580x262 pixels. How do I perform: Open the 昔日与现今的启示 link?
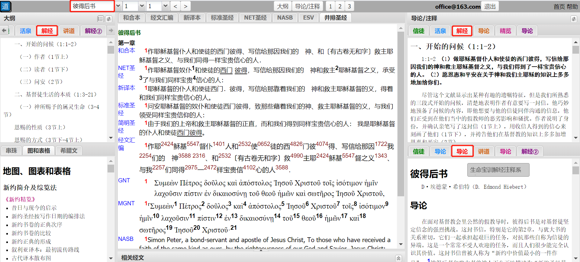pyautogui.click(x=34, y=208)
